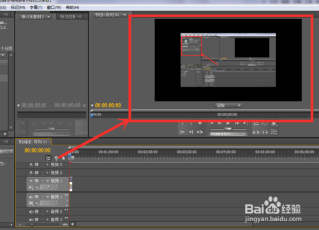Zoom in timeline with large mountain icon

(x=65, y=224)
